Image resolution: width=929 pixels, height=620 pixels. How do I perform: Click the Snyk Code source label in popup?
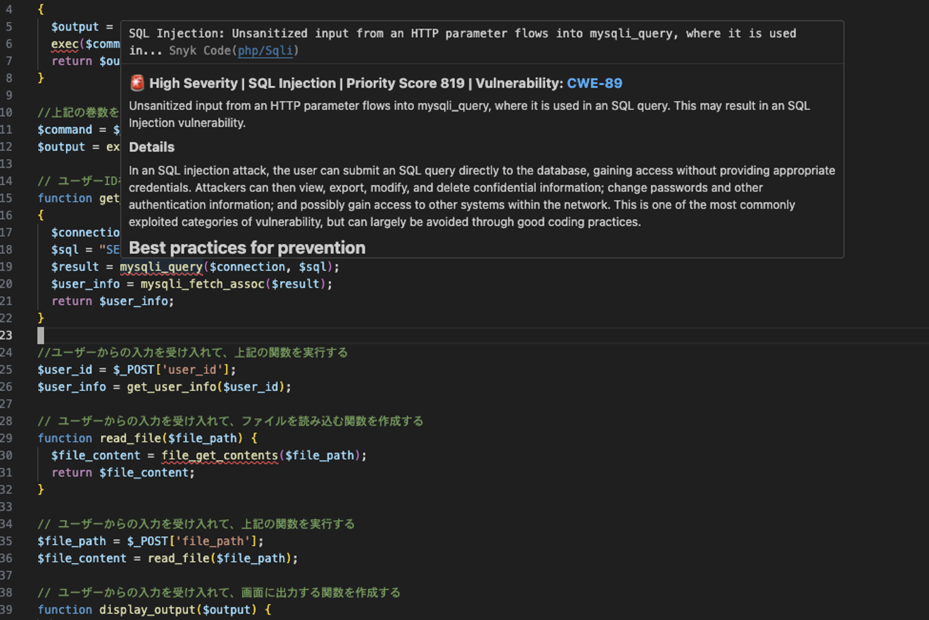[199, 51]
